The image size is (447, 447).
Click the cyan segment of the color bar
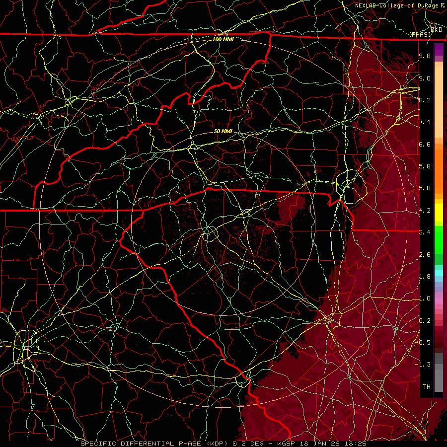[439, 273]
